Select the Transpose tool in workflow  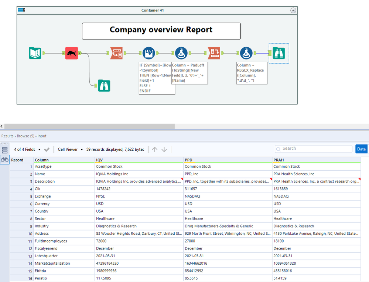click(x=116, y=53)
